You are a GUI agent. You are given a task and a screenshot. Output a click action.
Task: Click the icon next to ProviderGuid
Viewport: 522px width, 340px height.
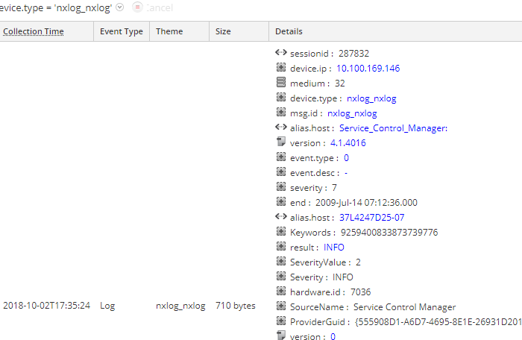pyautogui.click(x=280, y=321)
